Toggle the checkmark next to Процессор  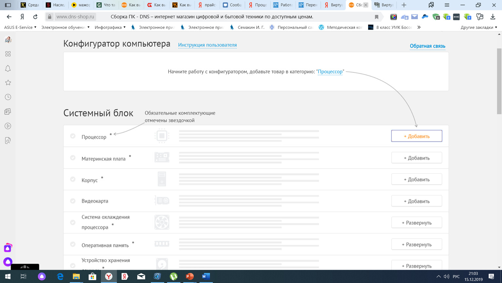point(73,136)
